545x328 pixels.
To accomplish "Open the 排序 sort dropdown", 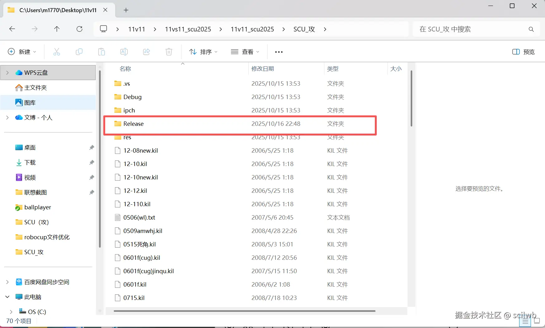I will (x=203, y=52).
